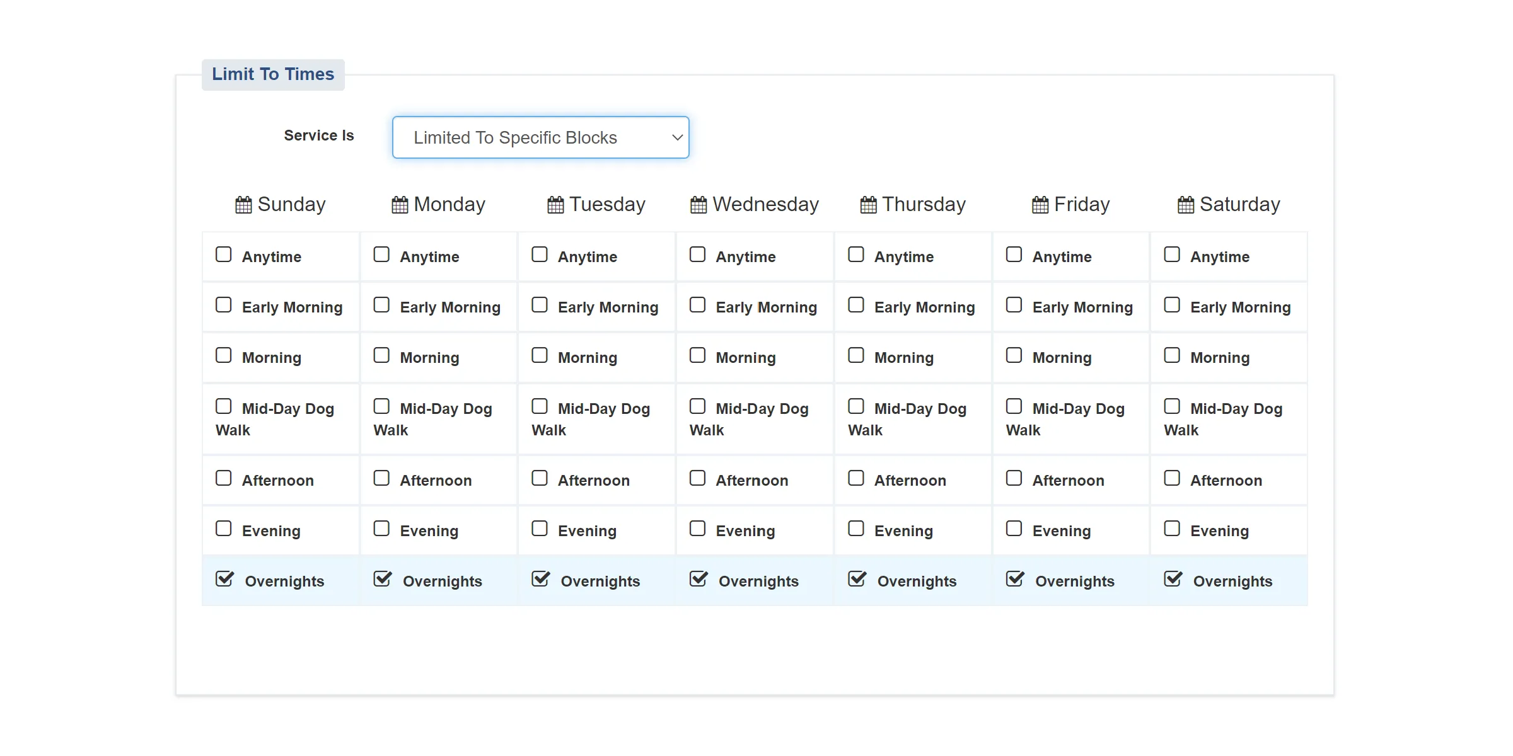This screenshot has width=1513, height=756.
Task: Tick Evening for Tuesday
Action: pos(540,529)
